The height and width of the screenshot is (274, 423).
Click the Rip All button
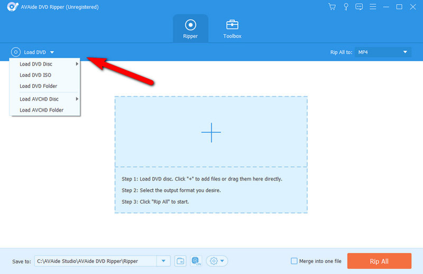coord(379,261)
